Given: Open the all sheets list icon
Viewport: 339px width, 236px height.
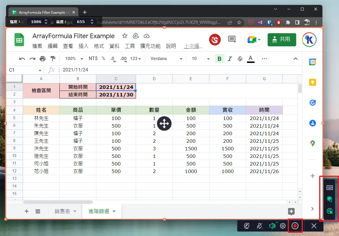Looking at the screenshot, I should (x=38, y=211).
